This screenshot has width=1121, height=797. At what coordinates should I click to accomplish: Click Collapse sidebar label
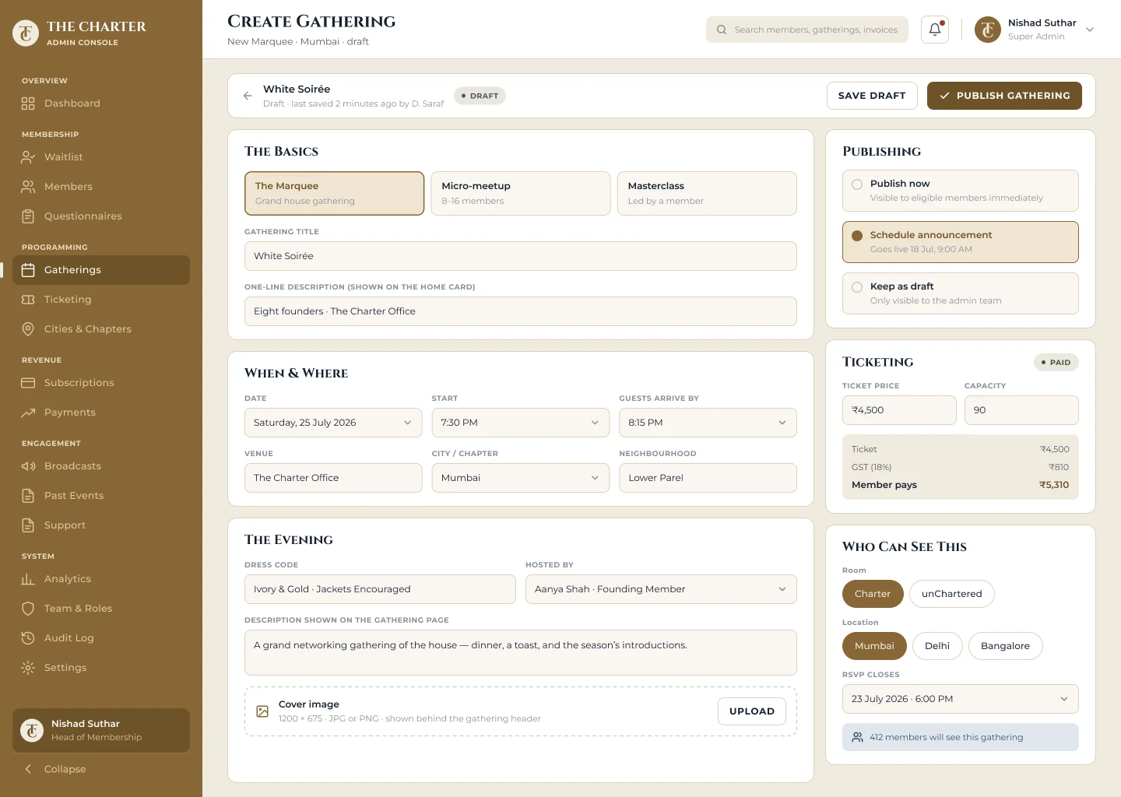pyautogui.click(x=65, y=769)
